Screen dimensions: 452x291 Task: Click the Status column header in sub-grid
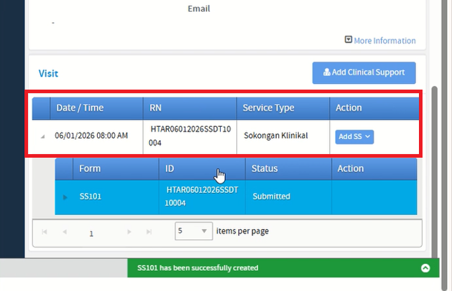coord(266,169)
